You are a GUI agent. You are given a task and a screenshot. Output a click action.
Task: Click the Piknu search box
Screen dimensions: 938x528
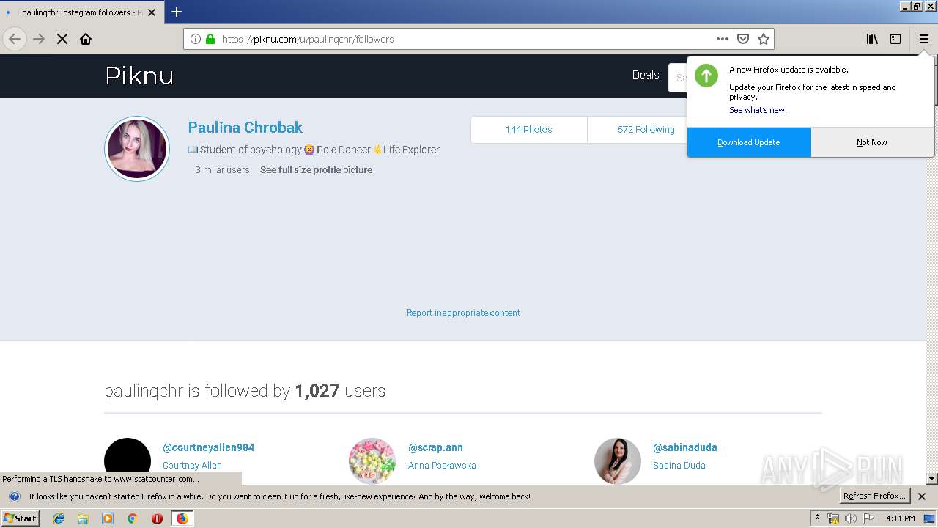point(678,76)
